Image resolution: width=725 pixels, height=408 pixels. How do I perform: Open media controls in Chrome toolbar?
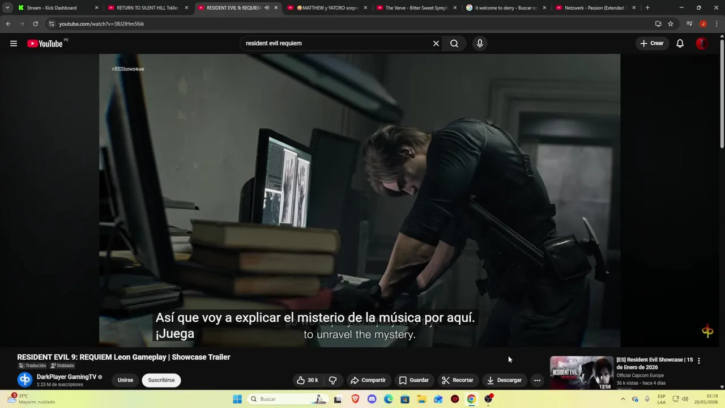point(689,24)
